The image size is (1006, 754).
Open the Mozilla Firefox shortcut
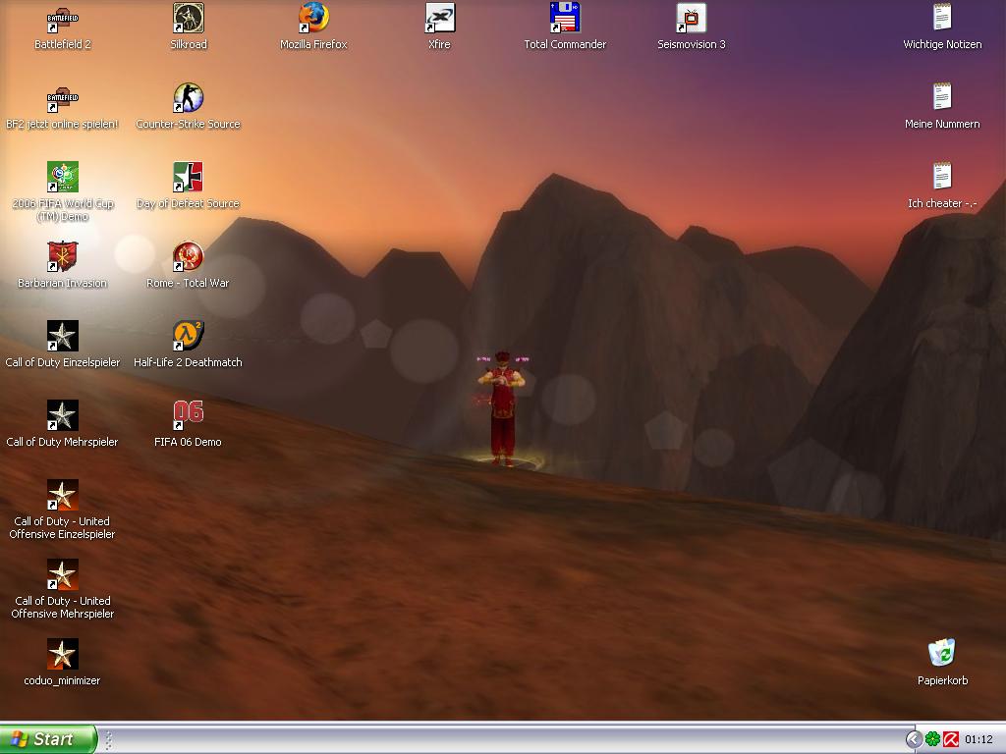(x=313, y=19)
